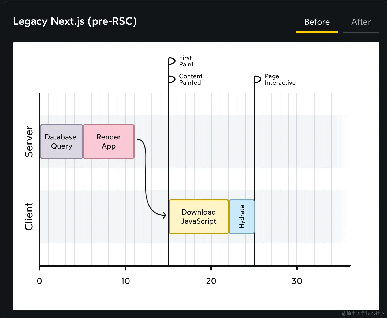Viewport: 387px width, 318px height.
Task: Click the axis value 10
Action: click(x=125, y=281)
